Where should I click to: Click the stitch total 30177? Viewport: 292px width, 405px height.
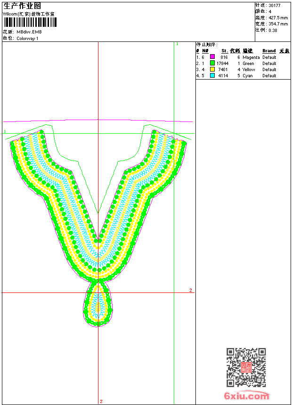pyautogui.click(x=275, y=6)
